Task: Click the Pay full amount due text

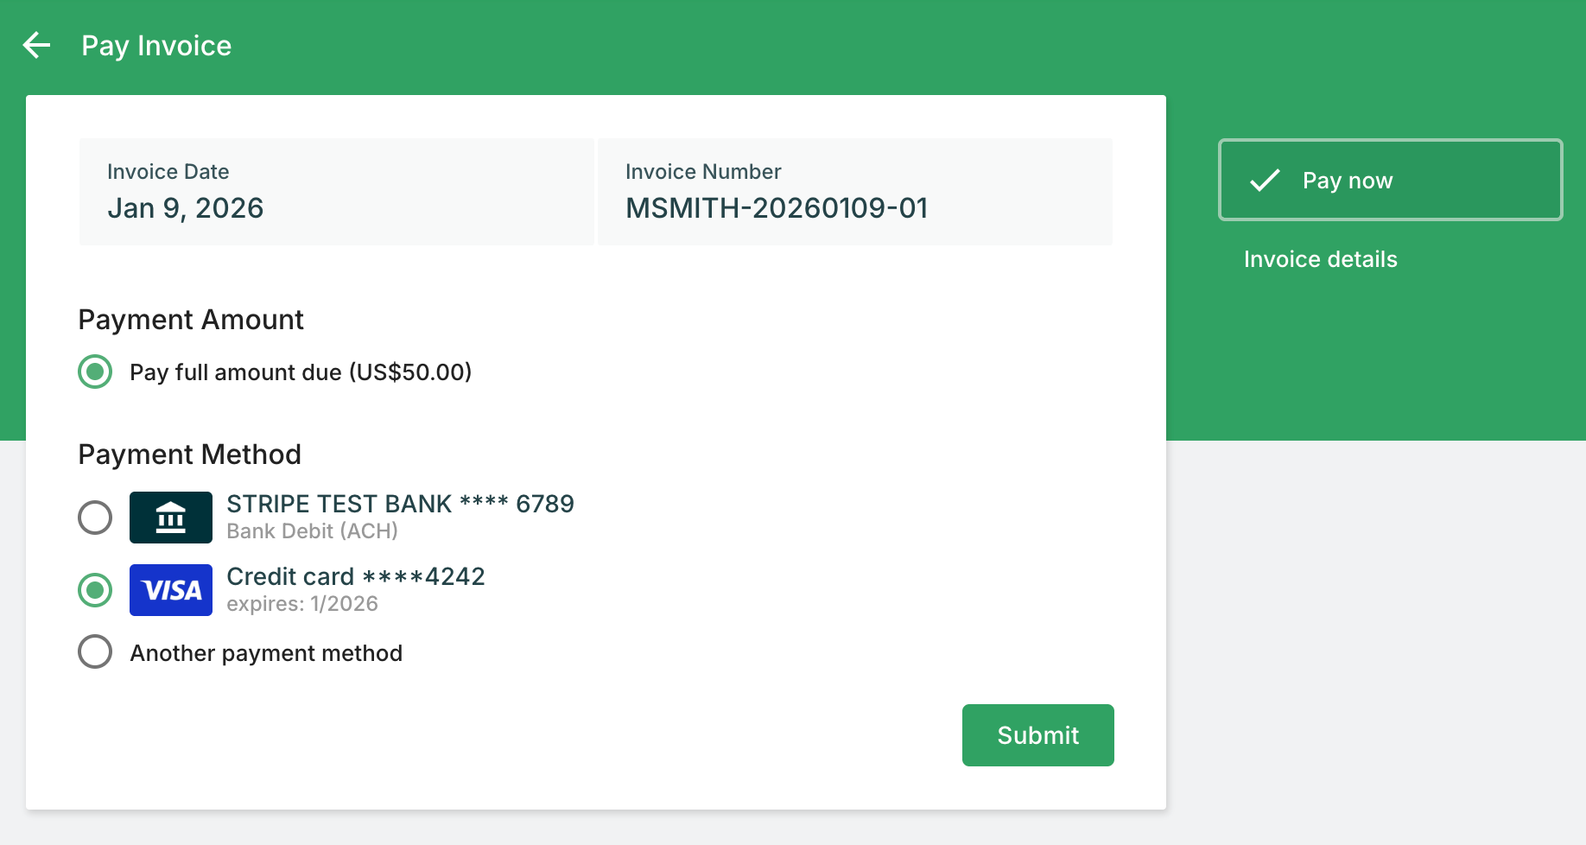Action: [301, 372]
